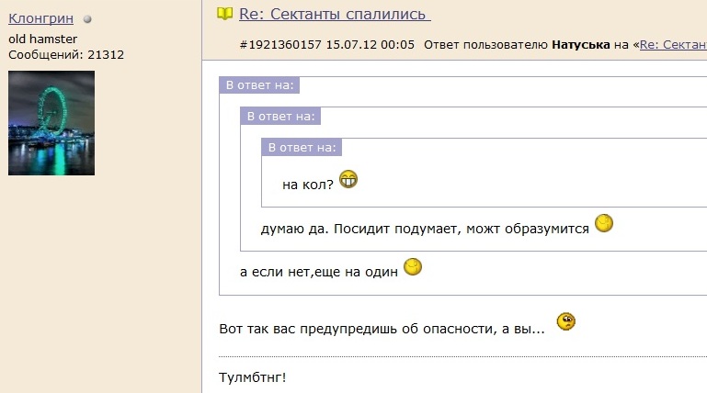
Task: Click the yellow book icon beside post title
Action: point(225,14)
